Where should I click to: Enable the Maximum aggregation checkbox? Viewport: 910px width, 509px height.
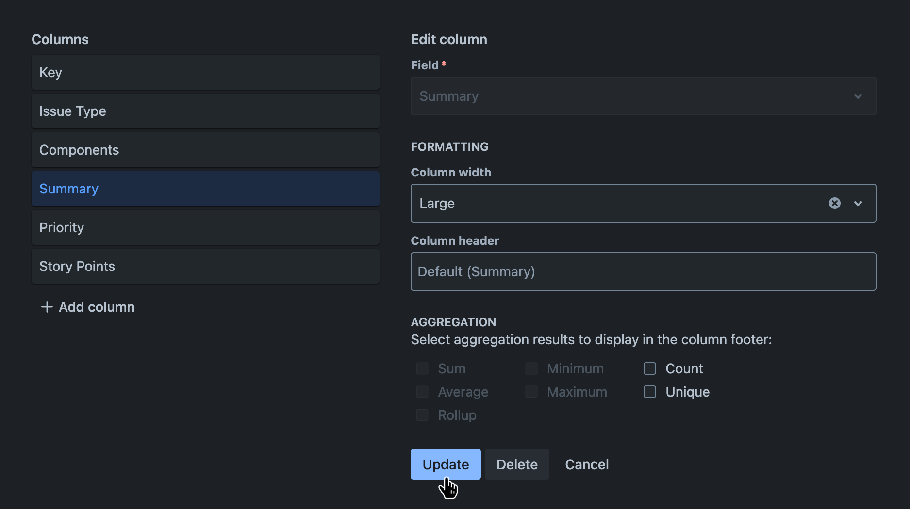click(x=531, y=392)
